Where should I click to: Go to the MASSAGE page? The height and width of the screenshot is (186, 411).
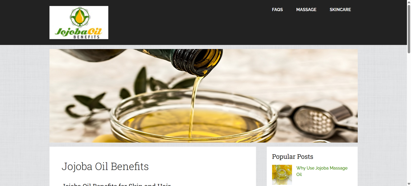point(306,10)
